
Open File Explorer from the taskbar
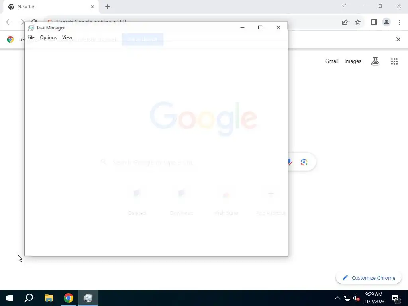point(49,298)
